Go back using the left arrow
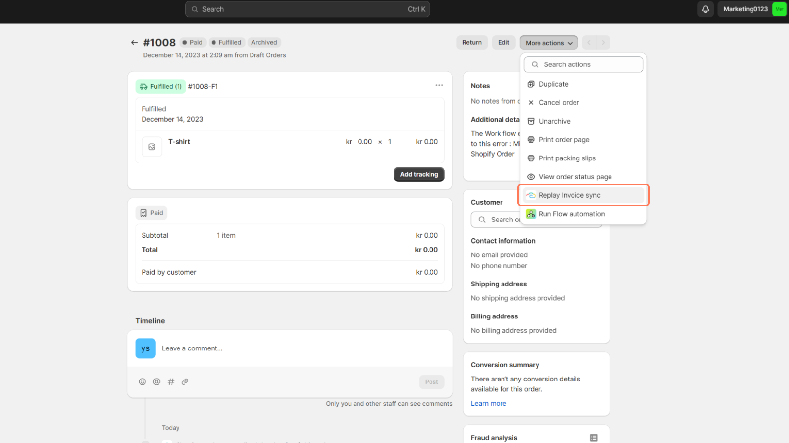 134,43
